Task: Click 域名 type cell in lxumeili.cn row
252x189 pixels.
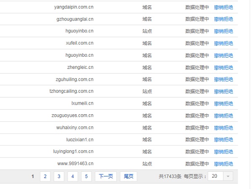Action: [147, 103]
